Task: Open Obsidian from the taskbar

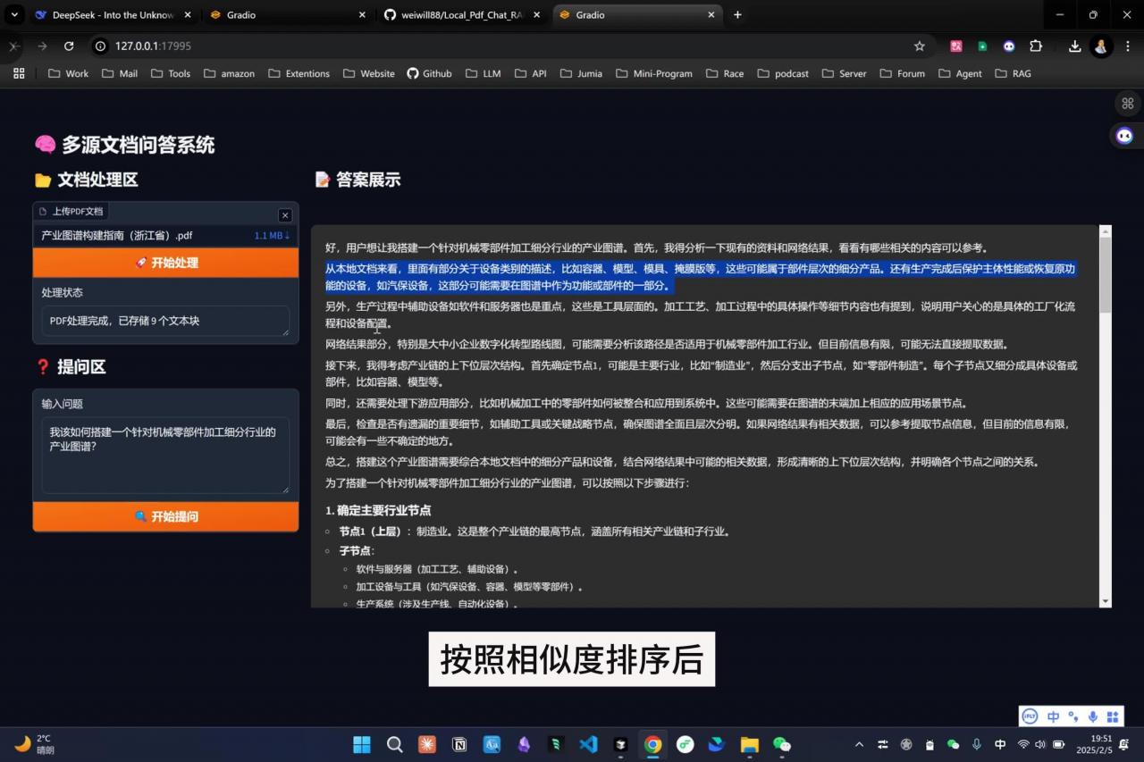Action: click(x=524, y=744)
